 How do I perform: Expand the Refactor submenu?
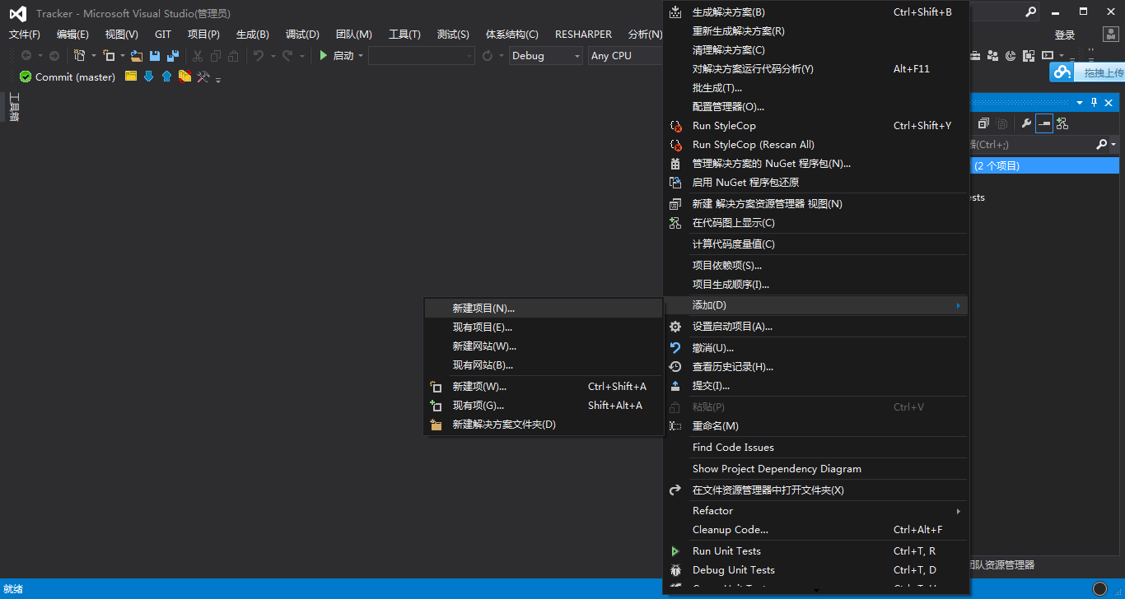(x=815, y=510)
